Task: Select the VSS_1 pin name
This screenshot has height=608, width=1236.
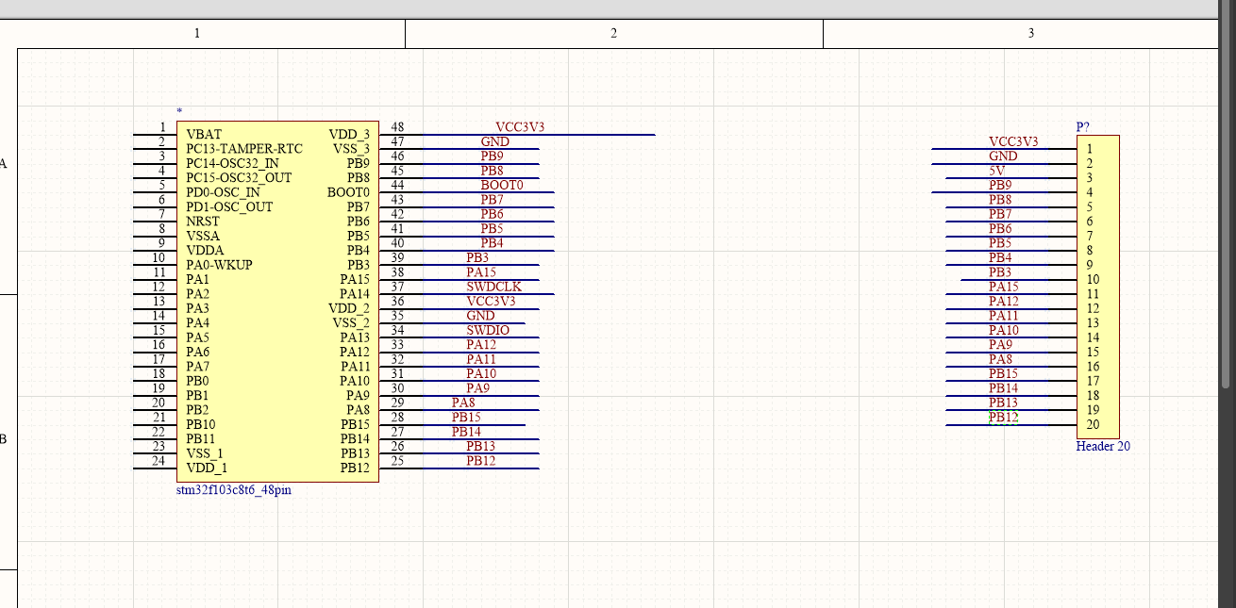Action: click(205, 453)
